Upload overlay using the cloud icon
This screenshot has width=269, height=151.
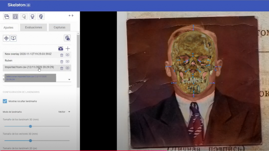tap(61, 49)
